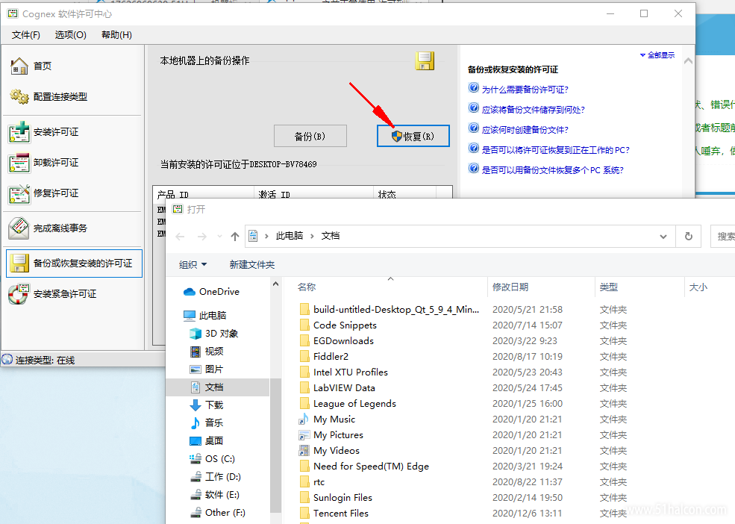The height and width of the screenshot is (524, 735).
Task: Open the link 应该何时创建备份文件?
Action: (x=525, y=130)
